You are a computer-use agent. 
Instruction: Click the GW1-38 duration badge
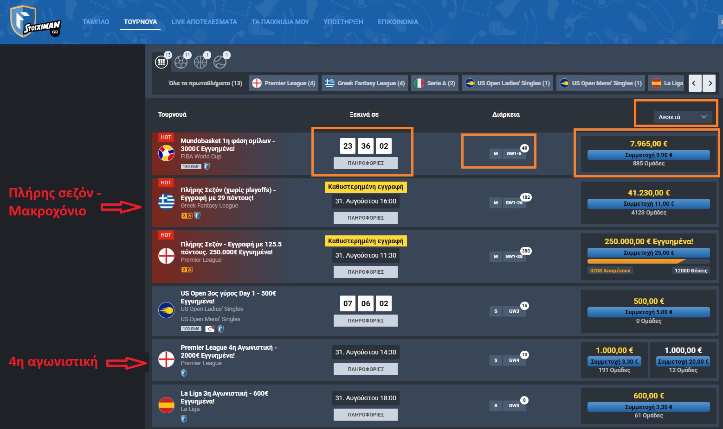tap(514, 256)
